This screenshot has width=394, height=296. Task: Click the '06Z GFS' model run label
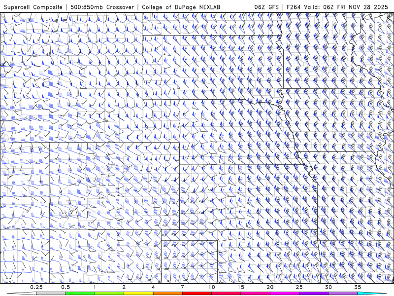(x=266, y=7)
